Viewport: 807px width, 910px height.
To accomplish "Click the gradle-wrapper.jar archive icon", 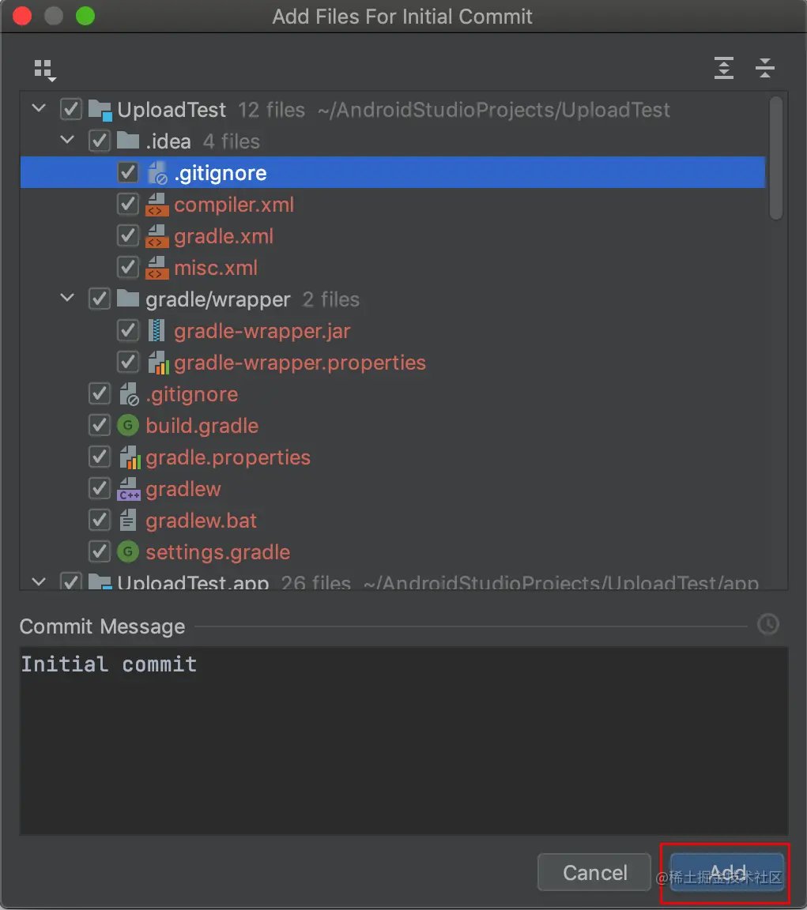I will pos(156,331).
